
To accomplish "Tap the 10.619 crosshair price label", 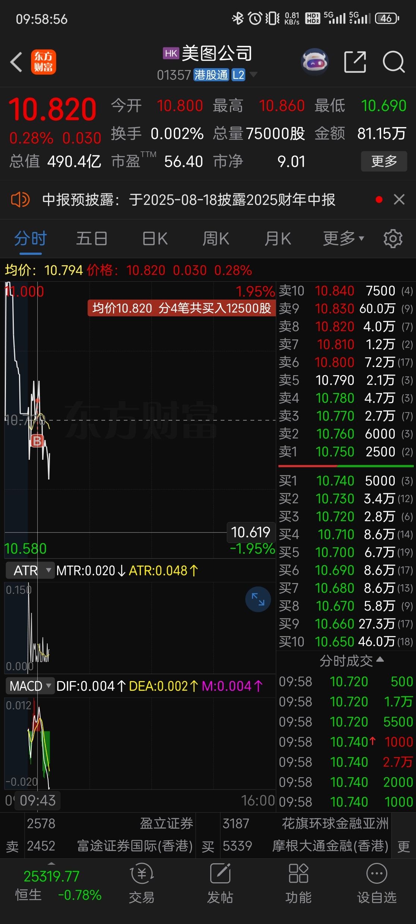I will click(x=250, y=532).
